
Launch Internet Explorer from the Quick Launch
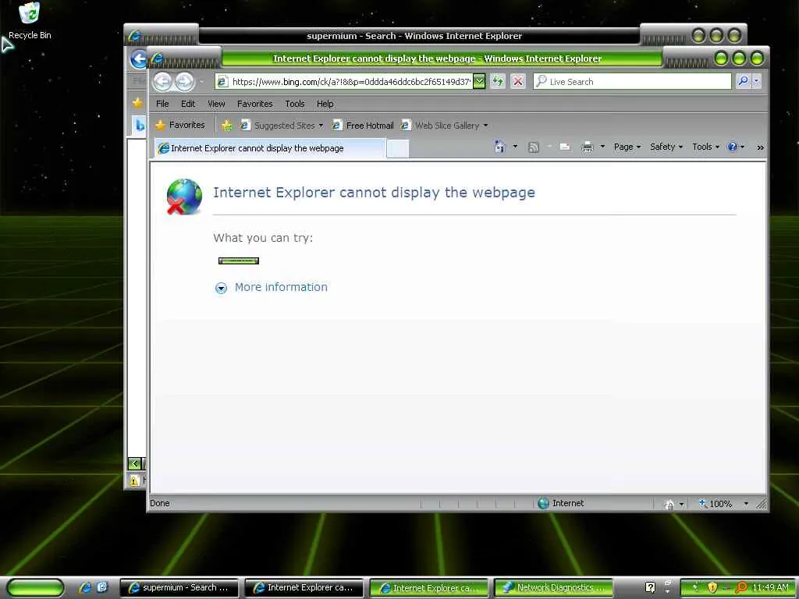click(85, 588)
